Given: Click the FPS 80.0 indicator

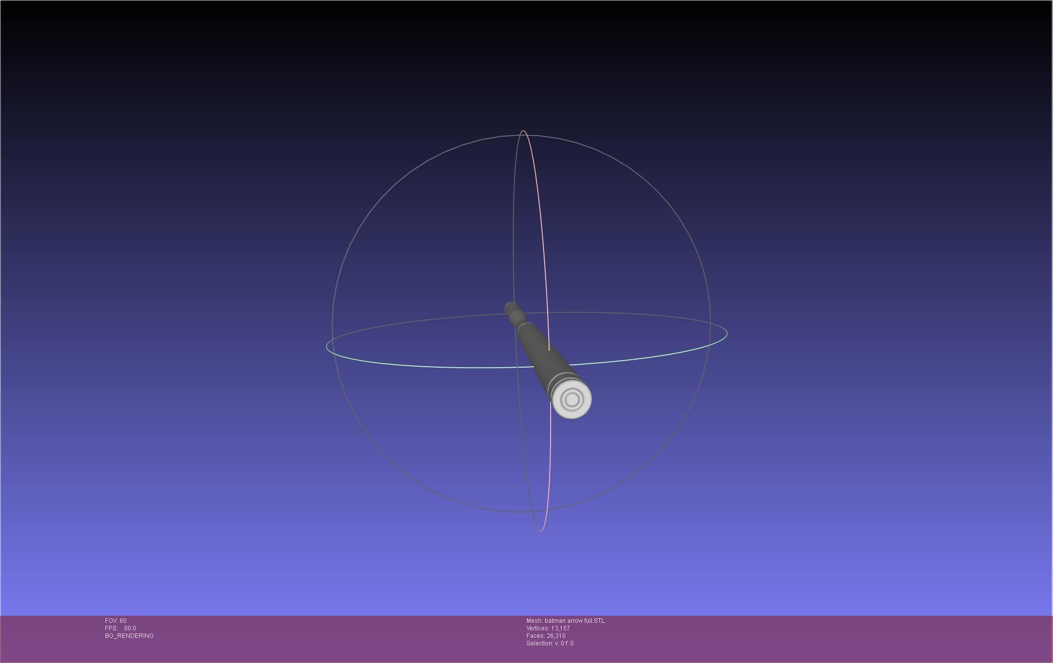Looking at the screenshot, I should tap(121, 628).
